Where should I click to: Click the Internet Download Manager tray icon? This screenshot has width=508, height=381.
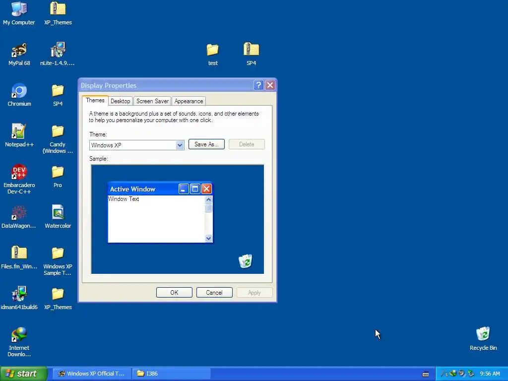(453, 374)
